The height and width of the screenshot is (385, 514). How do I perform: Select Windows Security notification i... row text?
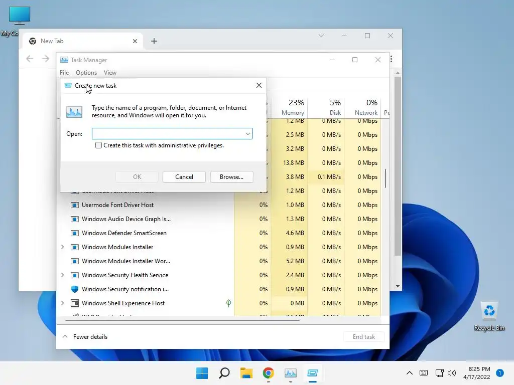point(125,289)
